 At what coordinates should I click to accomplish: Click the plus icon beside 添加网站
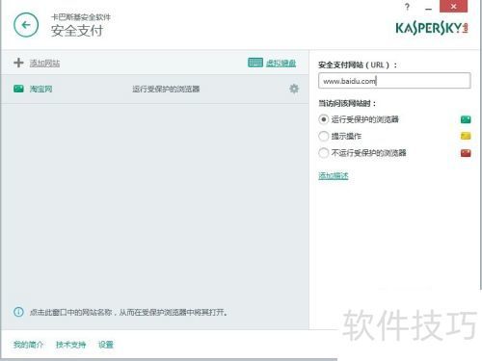point(18,63)
